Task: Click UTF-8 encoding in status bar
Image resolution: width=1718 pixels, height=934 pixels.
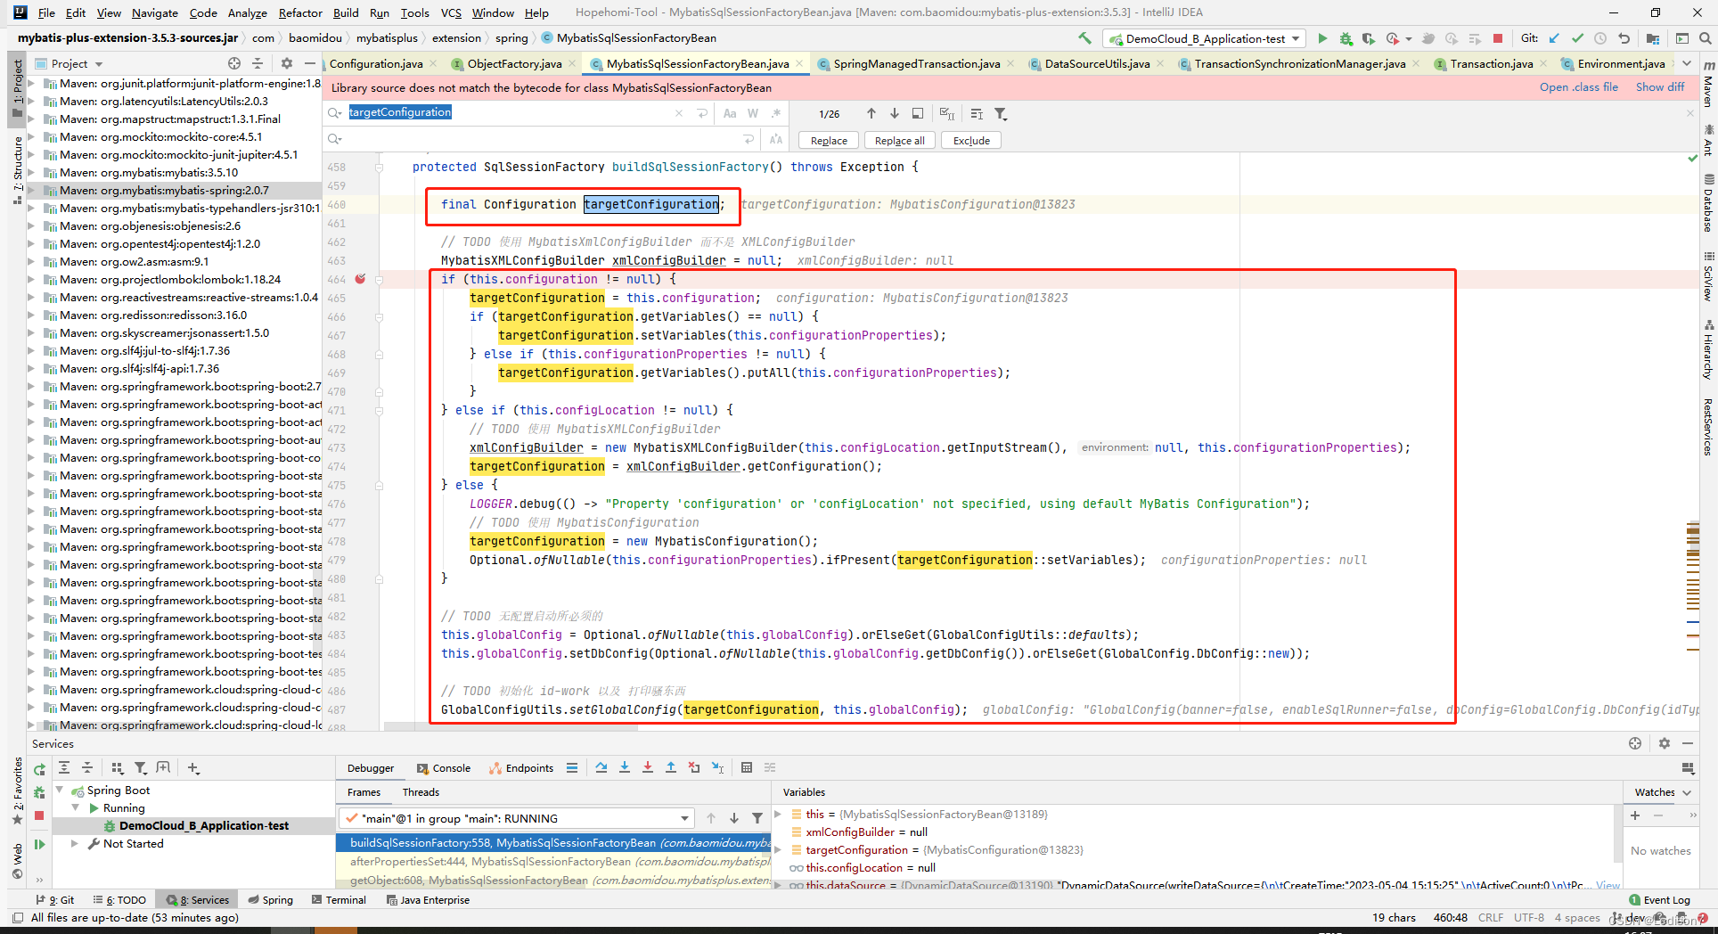Action: click(x=1528, y=917)
